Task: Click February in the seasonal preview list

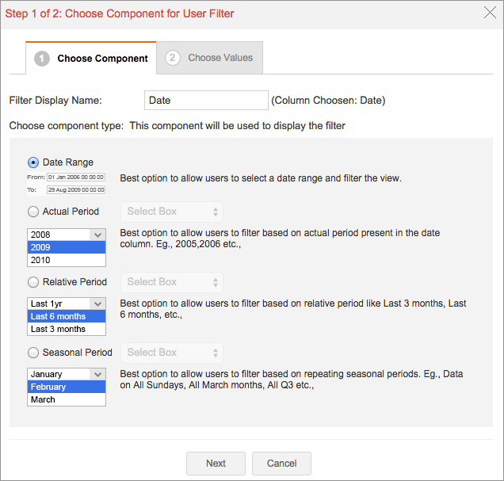Action: (x=66, y=387)
